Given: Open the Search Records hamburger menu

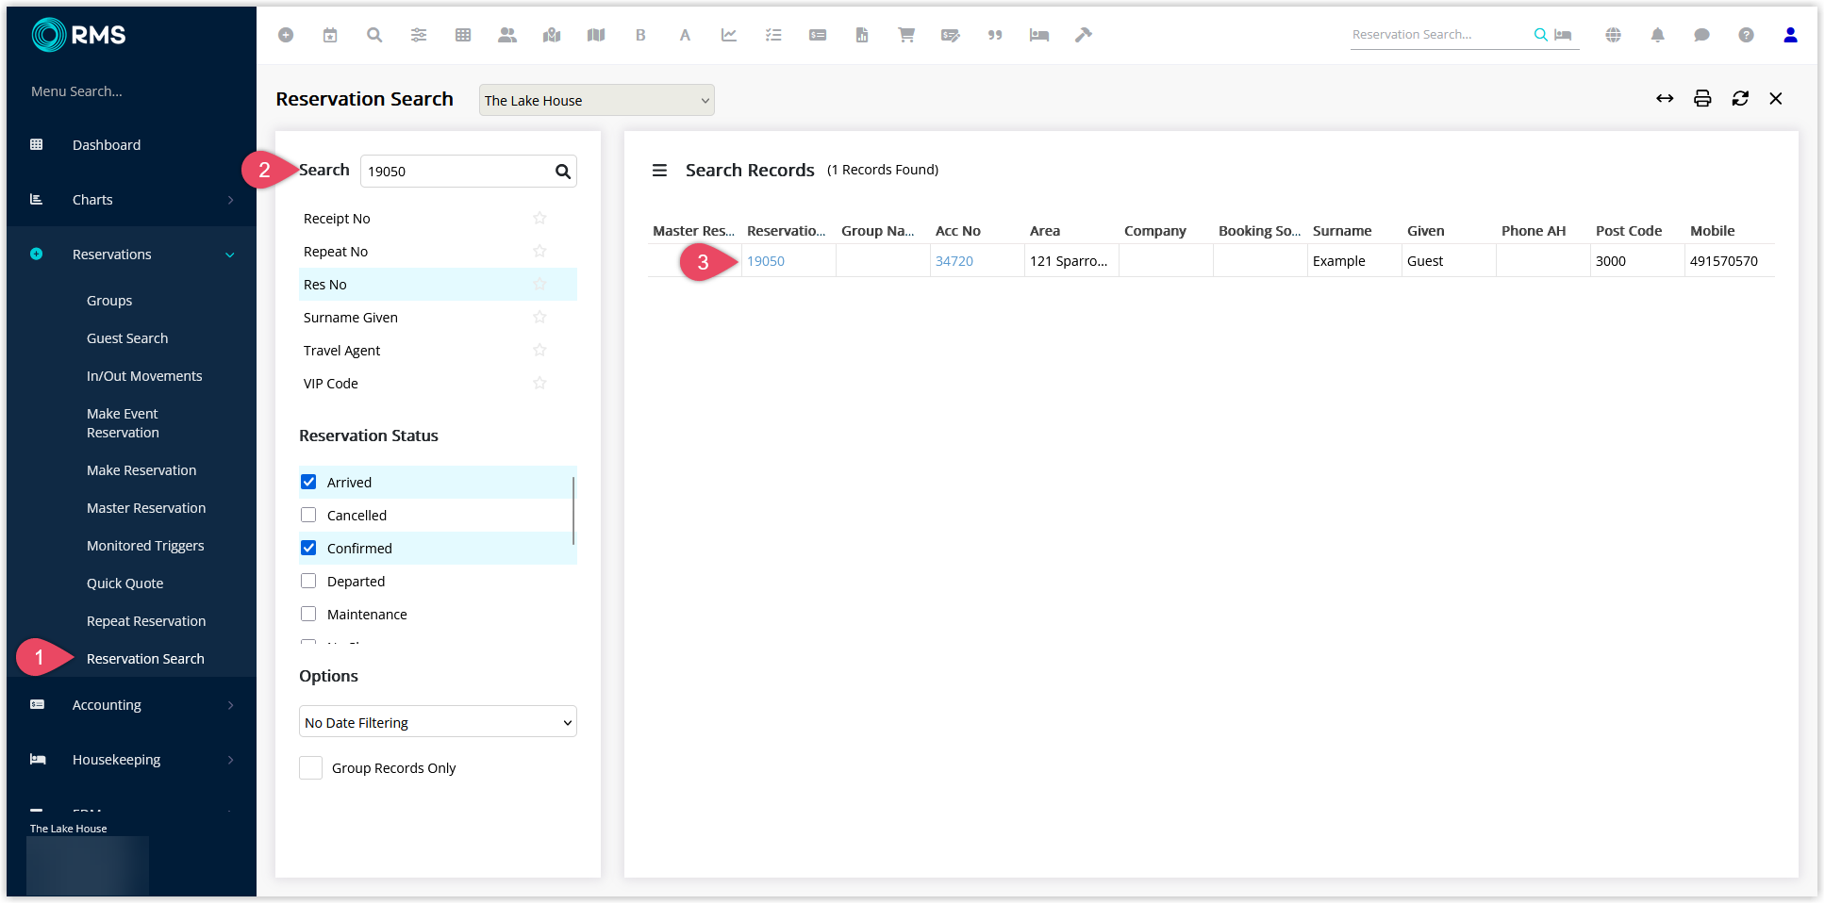Looking at the screenshot, I should [x=659, y=171].
